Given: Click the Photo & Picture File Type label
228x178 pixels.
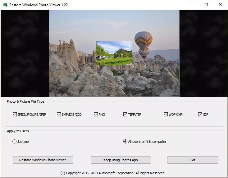Looking at the screenshot, I should click(25, 101).
